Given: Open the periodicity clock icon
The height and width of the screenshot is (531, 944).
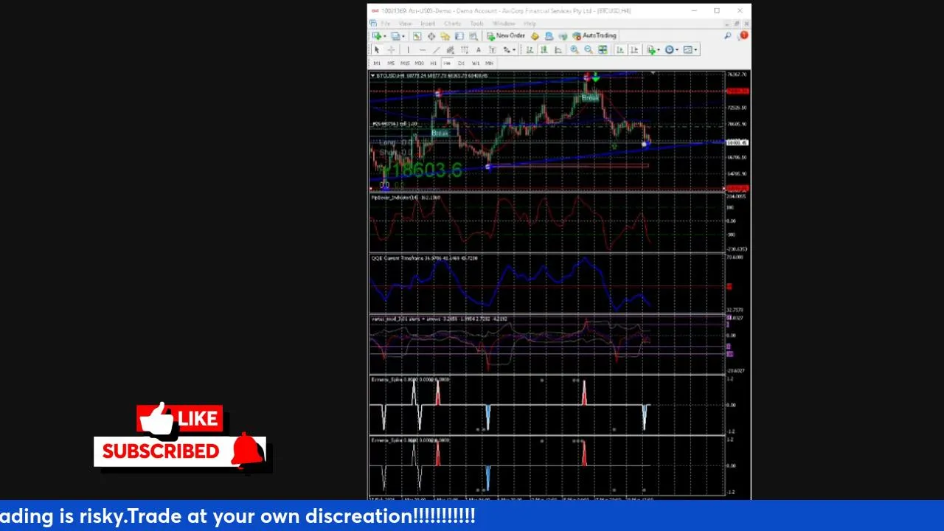Looking at the screenshot, I should (x=669, y=49).
